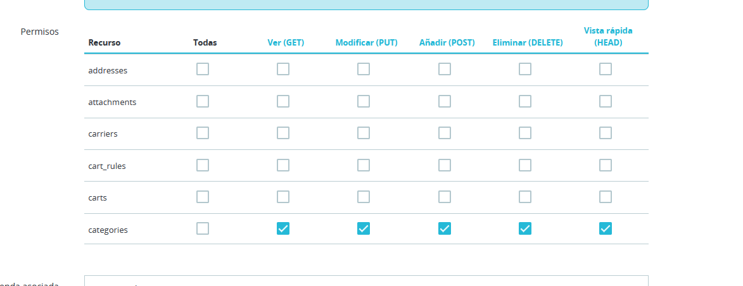The image size is (743, 286).
Task: Enable Eliminar (DELETE) for cart_rules
Action: tap(525, 165)
